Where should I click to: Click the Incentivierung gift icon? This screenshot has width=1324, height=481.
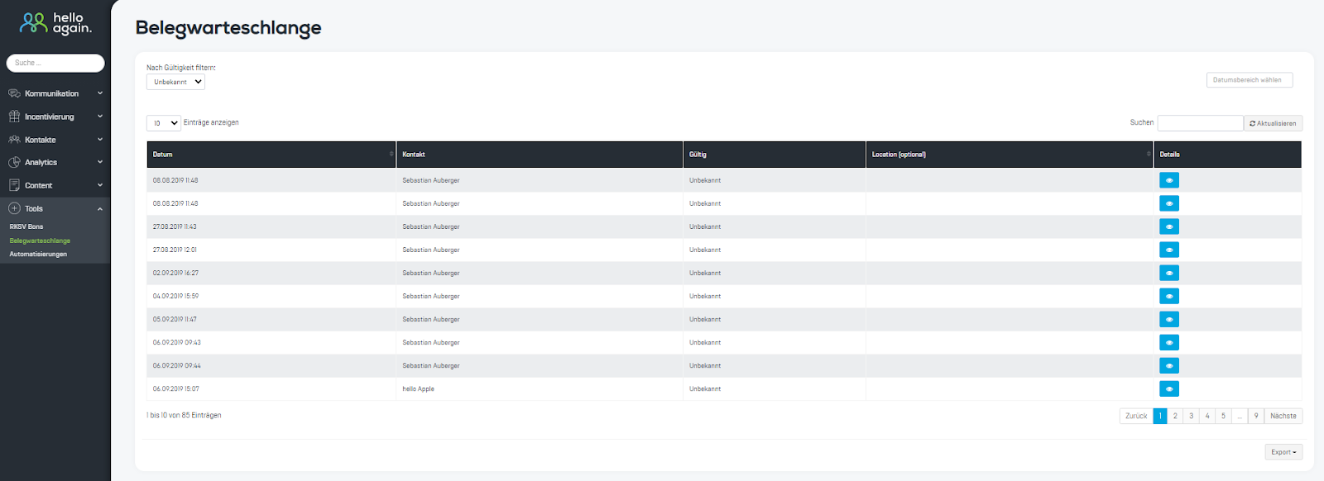[14, 117]
